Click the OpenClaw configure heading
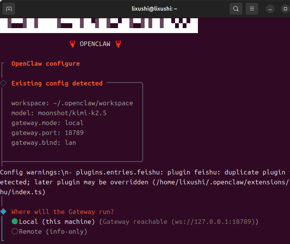Screen dimensions: 290x244 [x=46, y=64]
